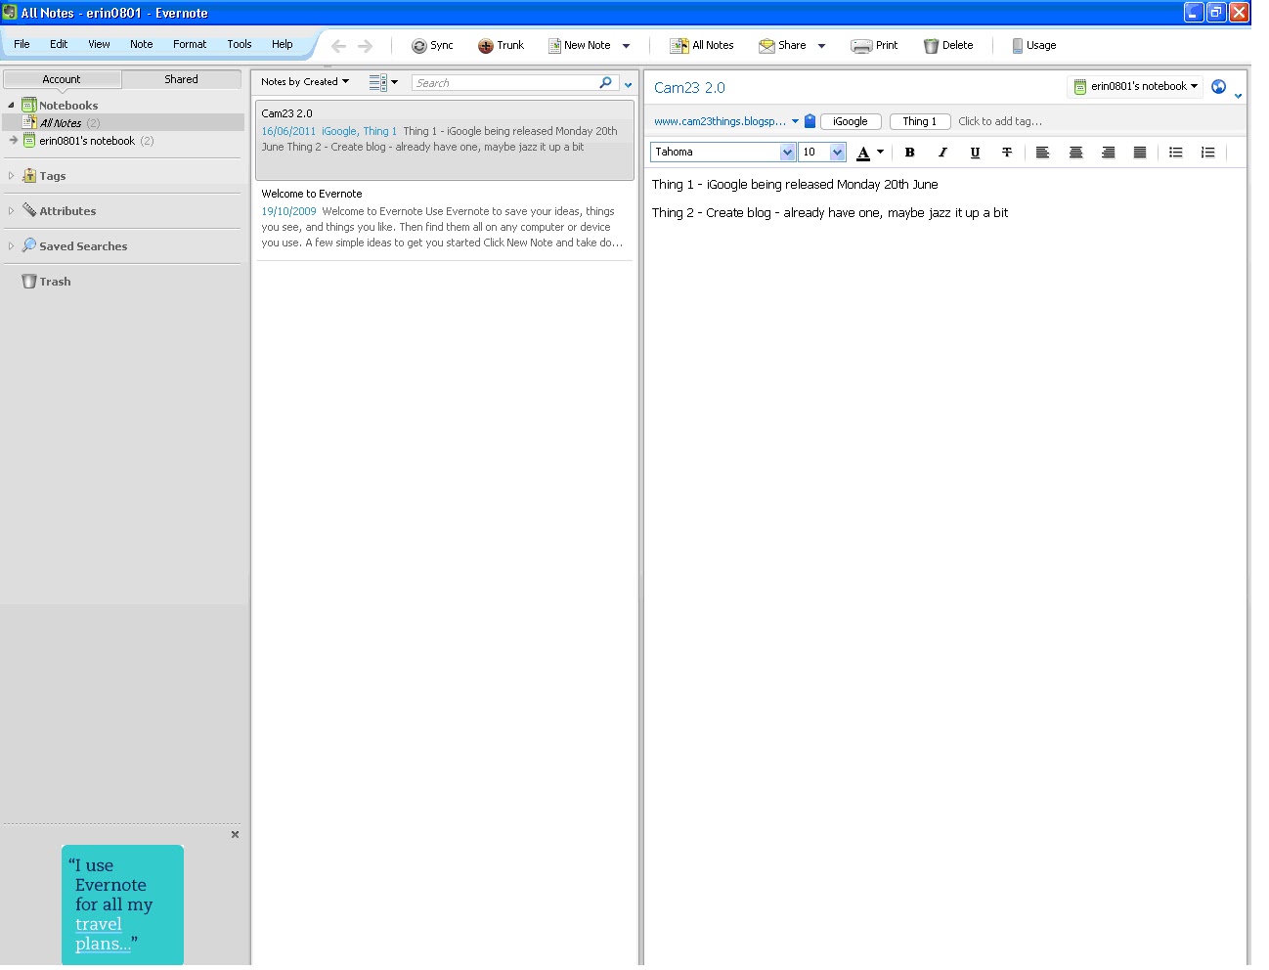1269x970 pixels.
Task: Open the www.cam23things.blogsp… source link
Action: [x=720, y=121]
